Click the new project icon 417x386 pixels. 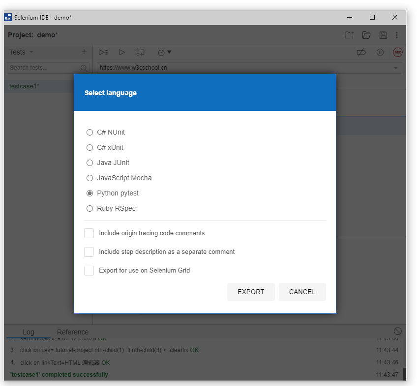(x=349, y=35)
